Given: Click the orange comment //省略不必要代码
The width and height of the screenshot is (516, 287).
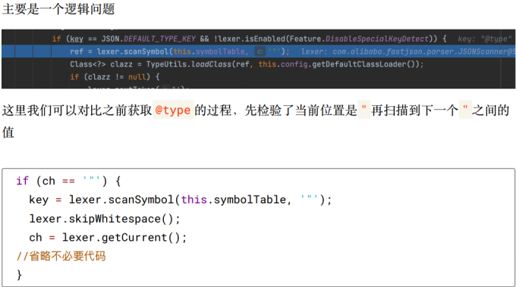Looking at the screenshot, I should (61, 256).
